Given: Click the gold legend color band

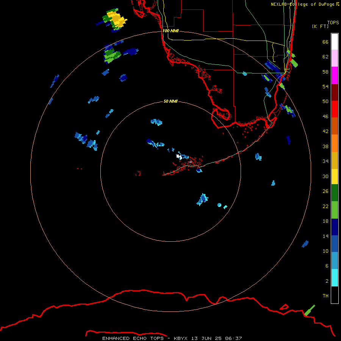Looking at the screenshot, I should pos(335,161).
